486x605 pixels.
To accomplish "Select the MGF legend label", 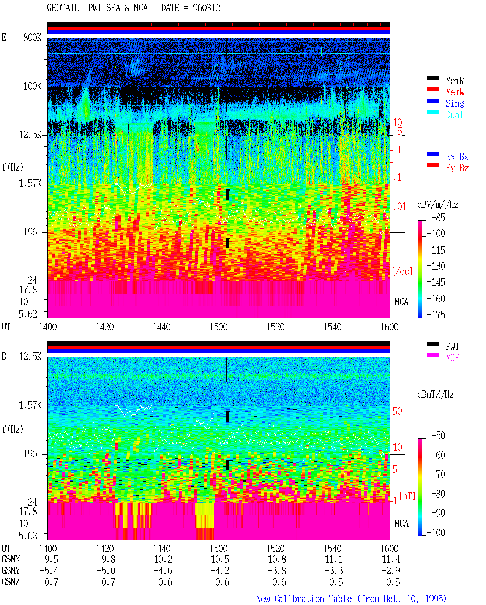I will (x=452, y=358).
